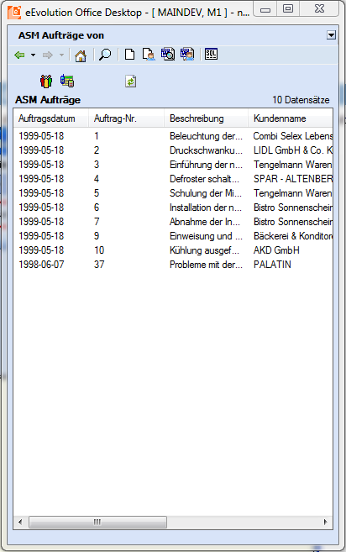The height and width of the screenshot is (552, 346).
Task: Open the back history dropdown arrow
Action: coord(33,55)
